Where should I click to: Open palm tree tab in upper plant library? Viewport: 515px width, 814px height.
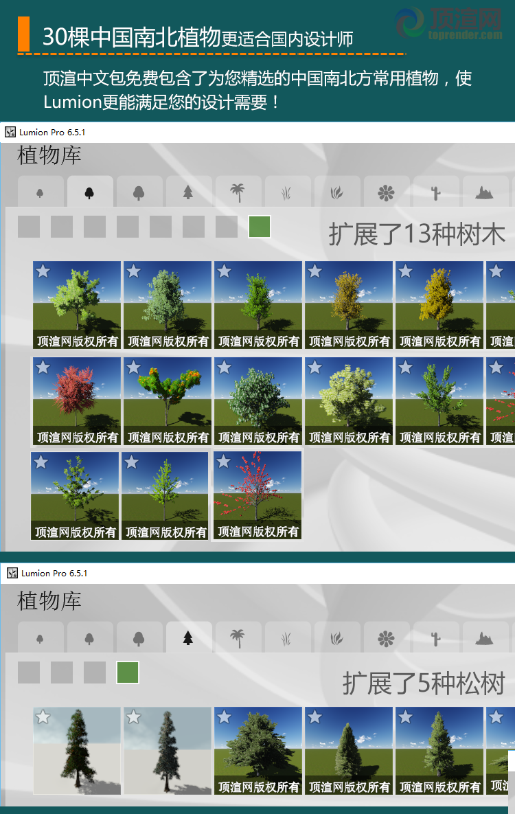pos(238,192)
